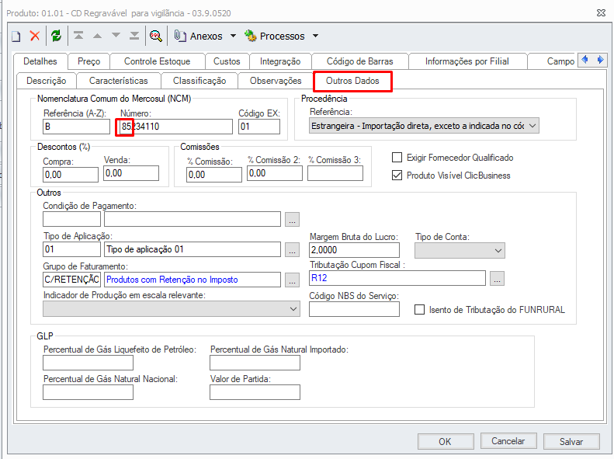Click the Condição de Pagamento code field
Viewport: 614px width, 459px height.
point(71,219)
